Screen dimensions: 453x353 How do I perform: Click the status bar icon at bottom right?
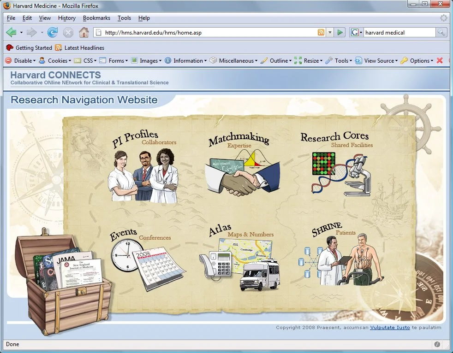point(437,344)
